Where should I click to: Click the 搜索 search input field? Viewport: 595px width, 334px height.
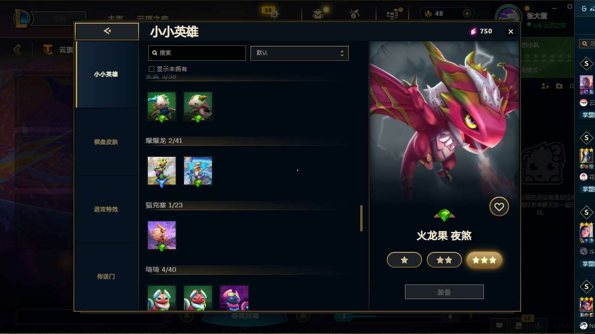tap(197, 53)
